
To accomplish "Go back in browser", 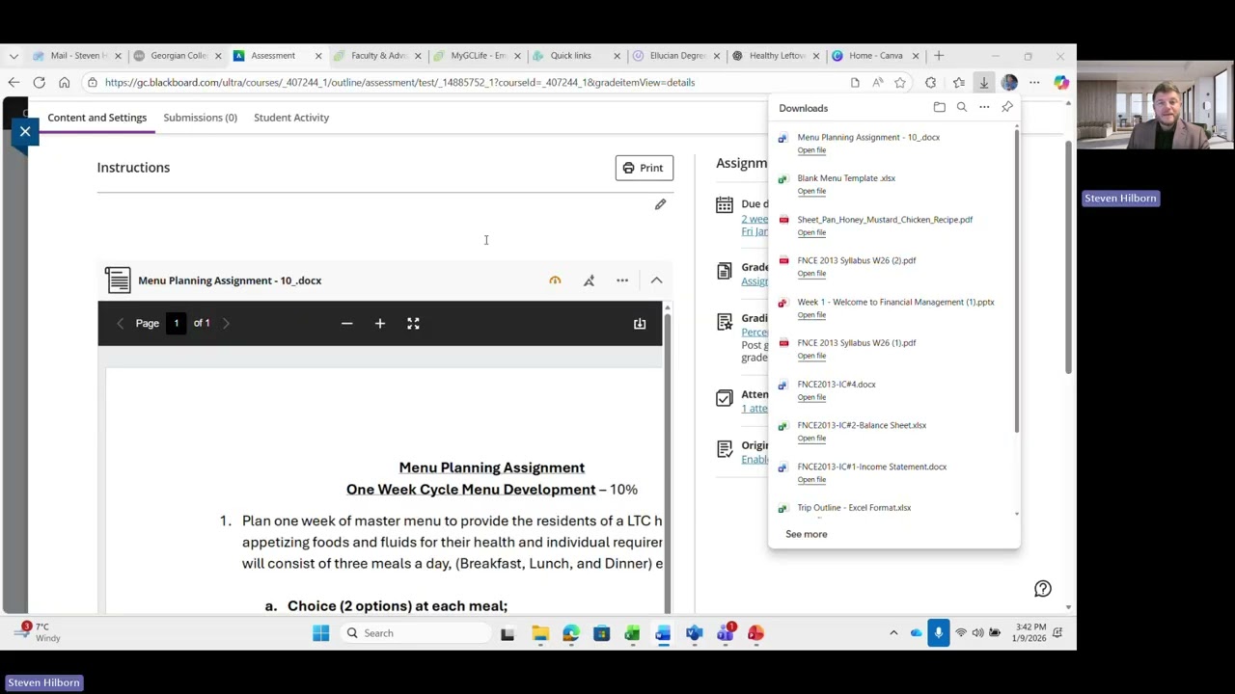I will 14,83.
